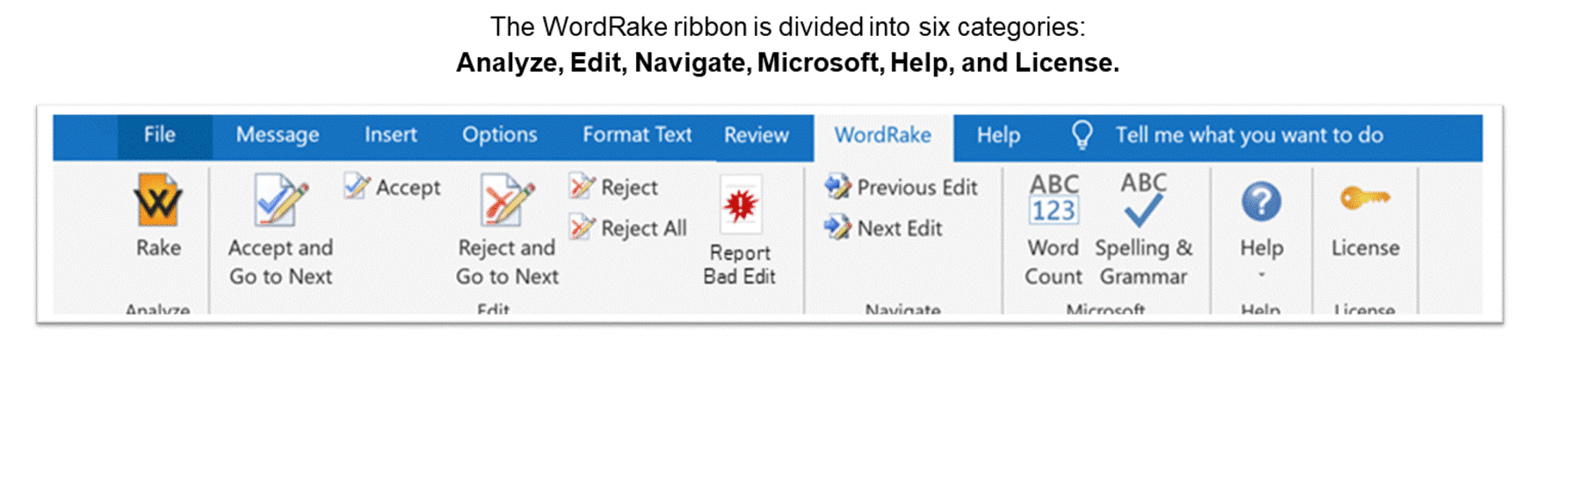Screen dimensions: 1571x491
Task: Open the Help ribbon tab
Action: [x=999, y=135]
